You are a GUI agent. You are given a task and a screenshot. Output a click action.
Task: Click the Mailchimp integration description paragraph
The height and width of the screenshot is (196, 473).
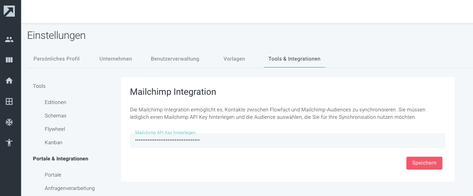click(x=278, y=114)
